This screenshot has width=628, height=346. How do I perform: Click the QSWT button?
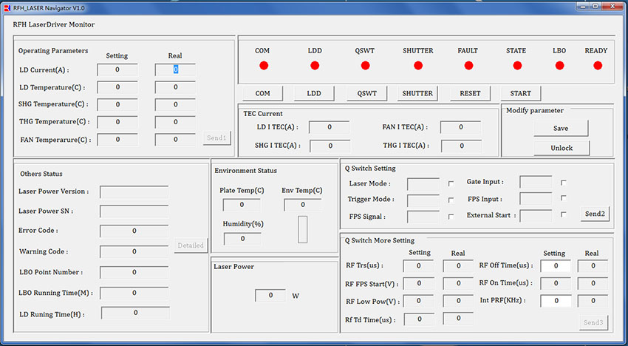pos(367,93)
